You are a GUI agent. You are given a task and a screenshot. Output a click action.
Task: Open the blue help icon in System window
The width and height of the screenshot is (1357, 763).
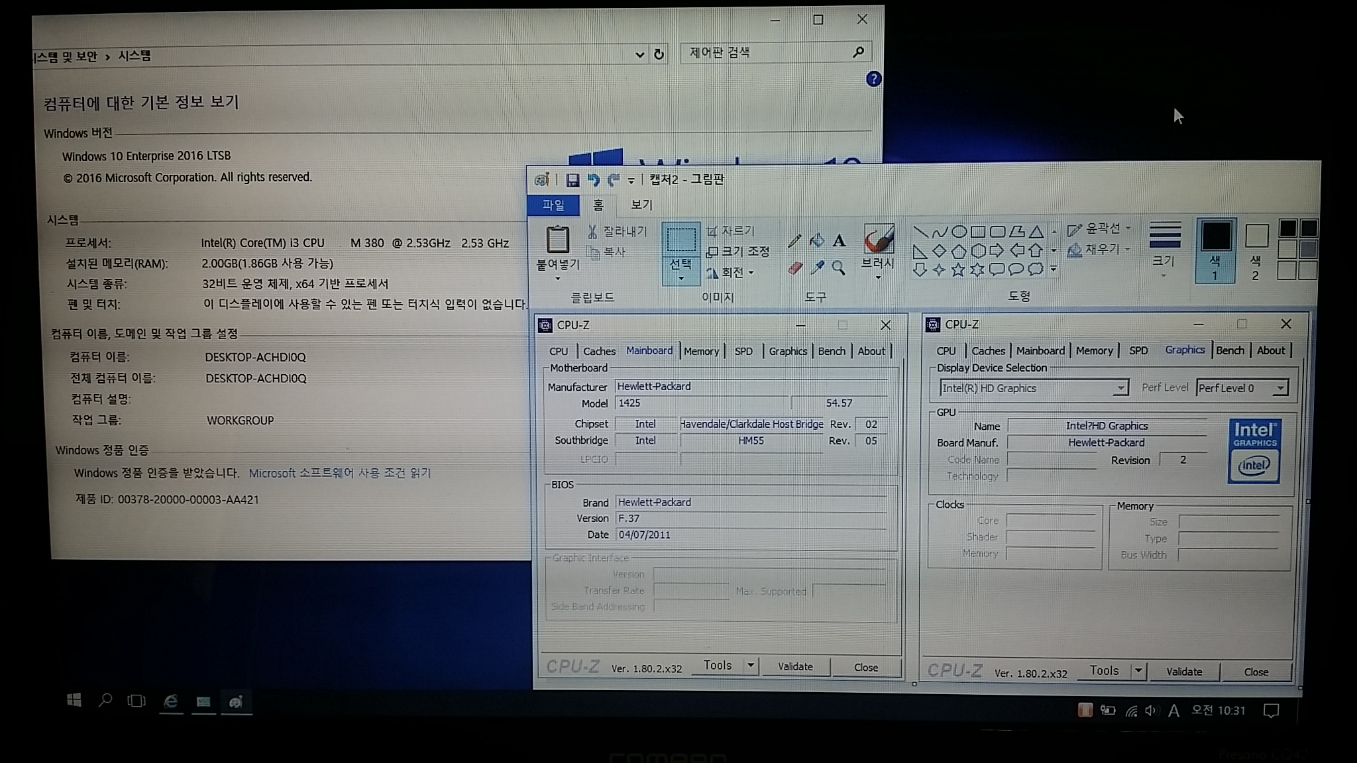tap(873, 79)
